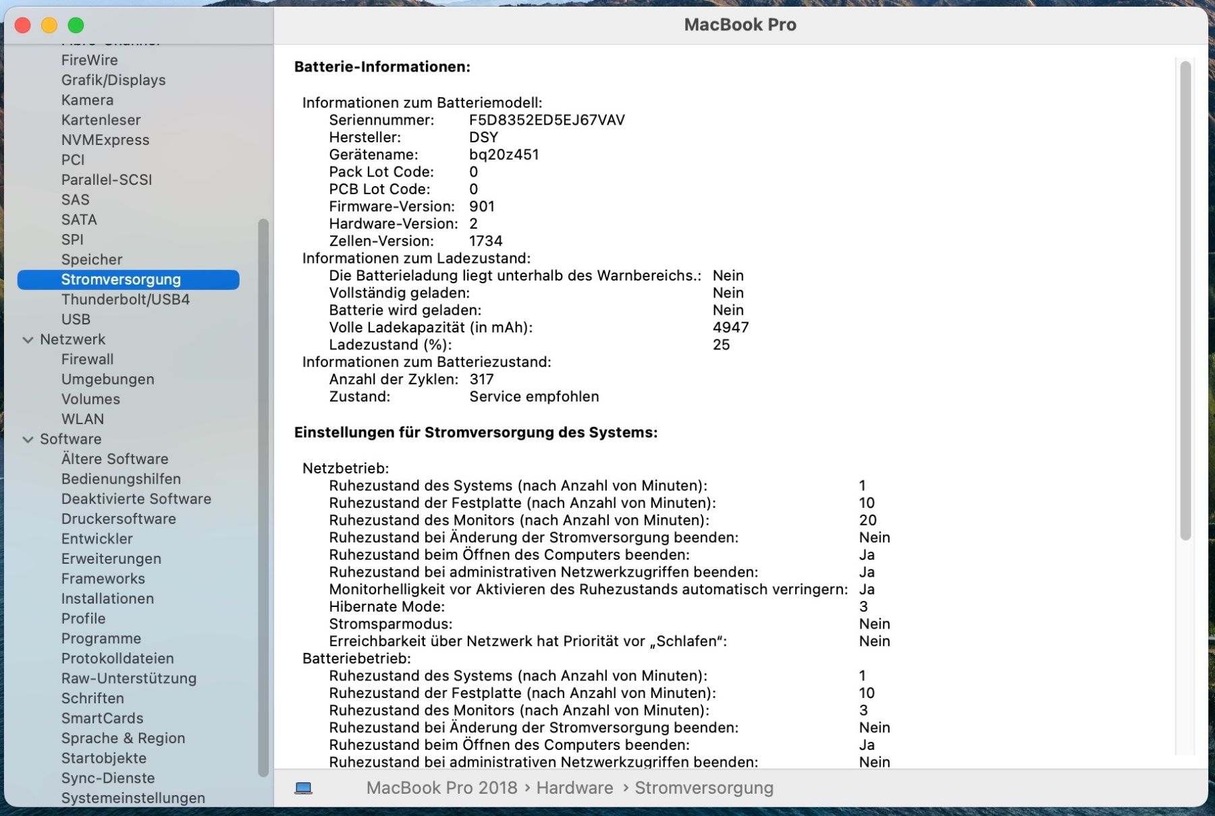Image resolution: width=1215 pixels, height=816 pixels.
Task: Collapse the Software section chevron
Action: (28, 440)
